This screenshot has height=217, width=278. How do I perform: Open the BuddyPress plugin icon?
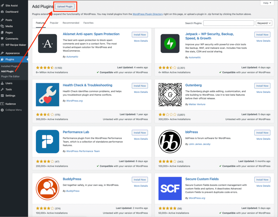pyautogui.click(x=48, y=188)
